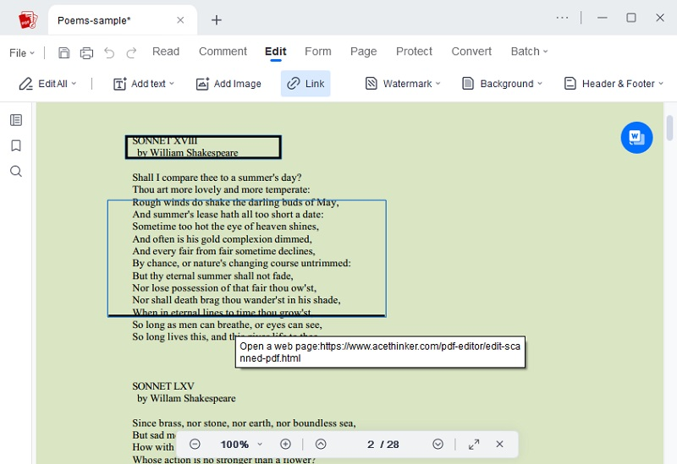Switch to the Protect tab

click(x=414, y=52)
